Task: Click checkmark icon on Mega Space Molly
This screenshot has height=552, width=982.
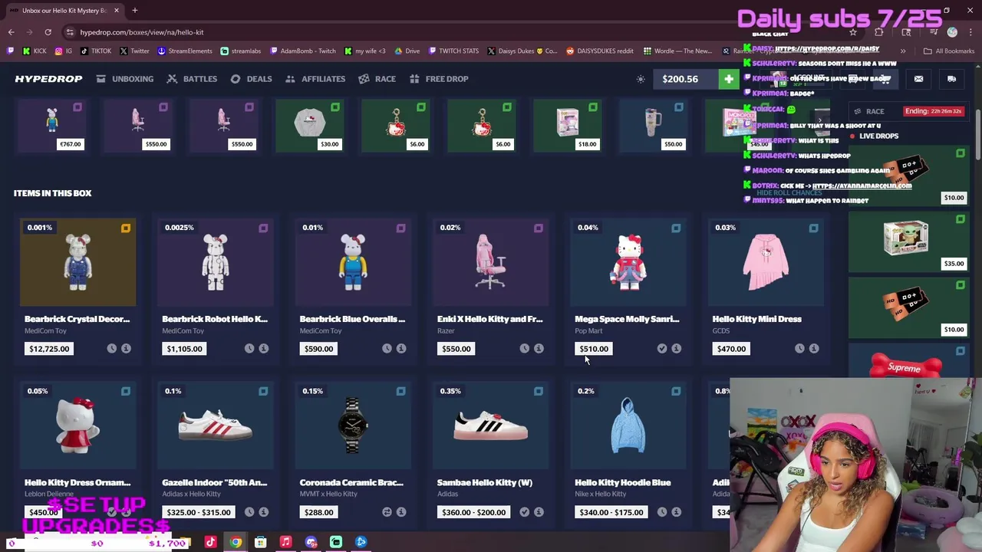Action: pyautogui.click(x=662, y=349)
